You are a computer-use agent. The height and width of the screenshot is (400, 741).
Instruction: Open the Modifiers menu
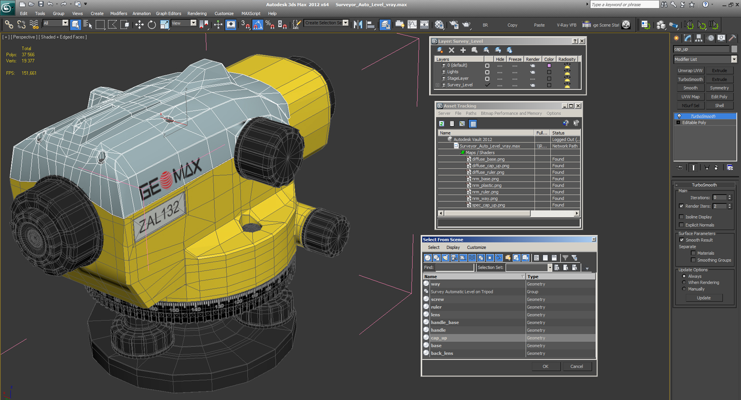pyautogui.click(x=119, y=13)
